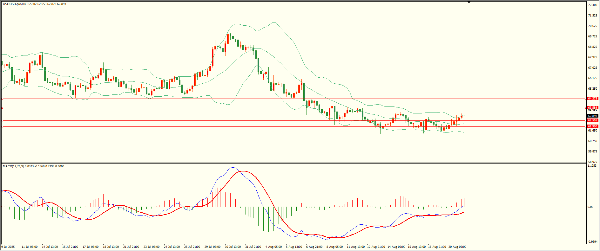600x251 pixels.
Task: Click the chart shift triangle marker
Action: (x=469, y=2)
